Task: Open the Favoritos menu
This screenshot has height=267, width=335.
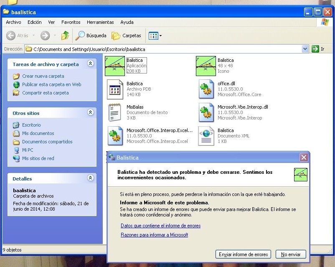Action: coord(71,22)
